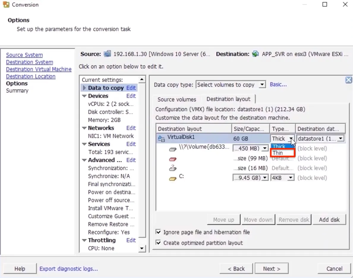Click the gray volume icon for \\?\Volume
Screen dimensions: 353x278
click(x=173, y=149)
